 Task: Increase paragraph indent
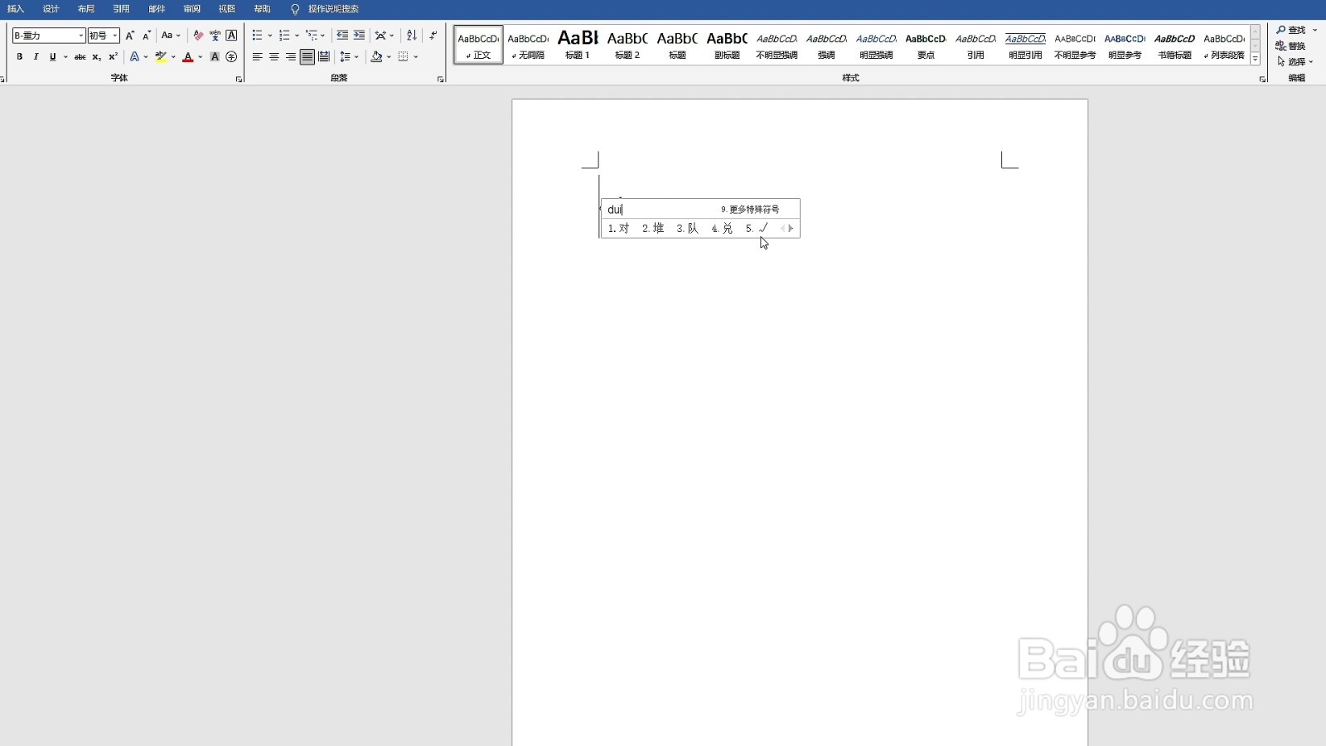[x=359, y=36]
